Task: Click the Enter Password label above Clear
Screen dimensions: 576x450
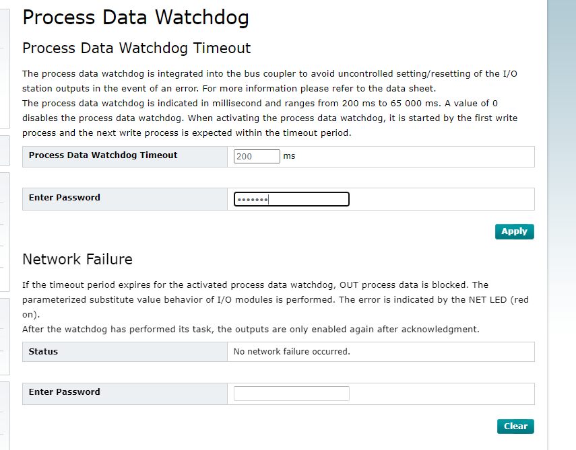Action: 64,391
